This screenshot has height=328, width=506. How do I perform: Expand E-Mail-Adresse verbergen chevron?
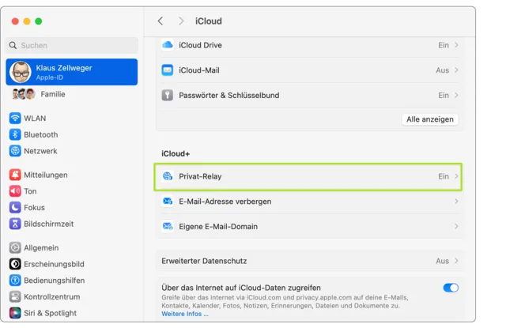pyautogui.click(x=456, y=202)
